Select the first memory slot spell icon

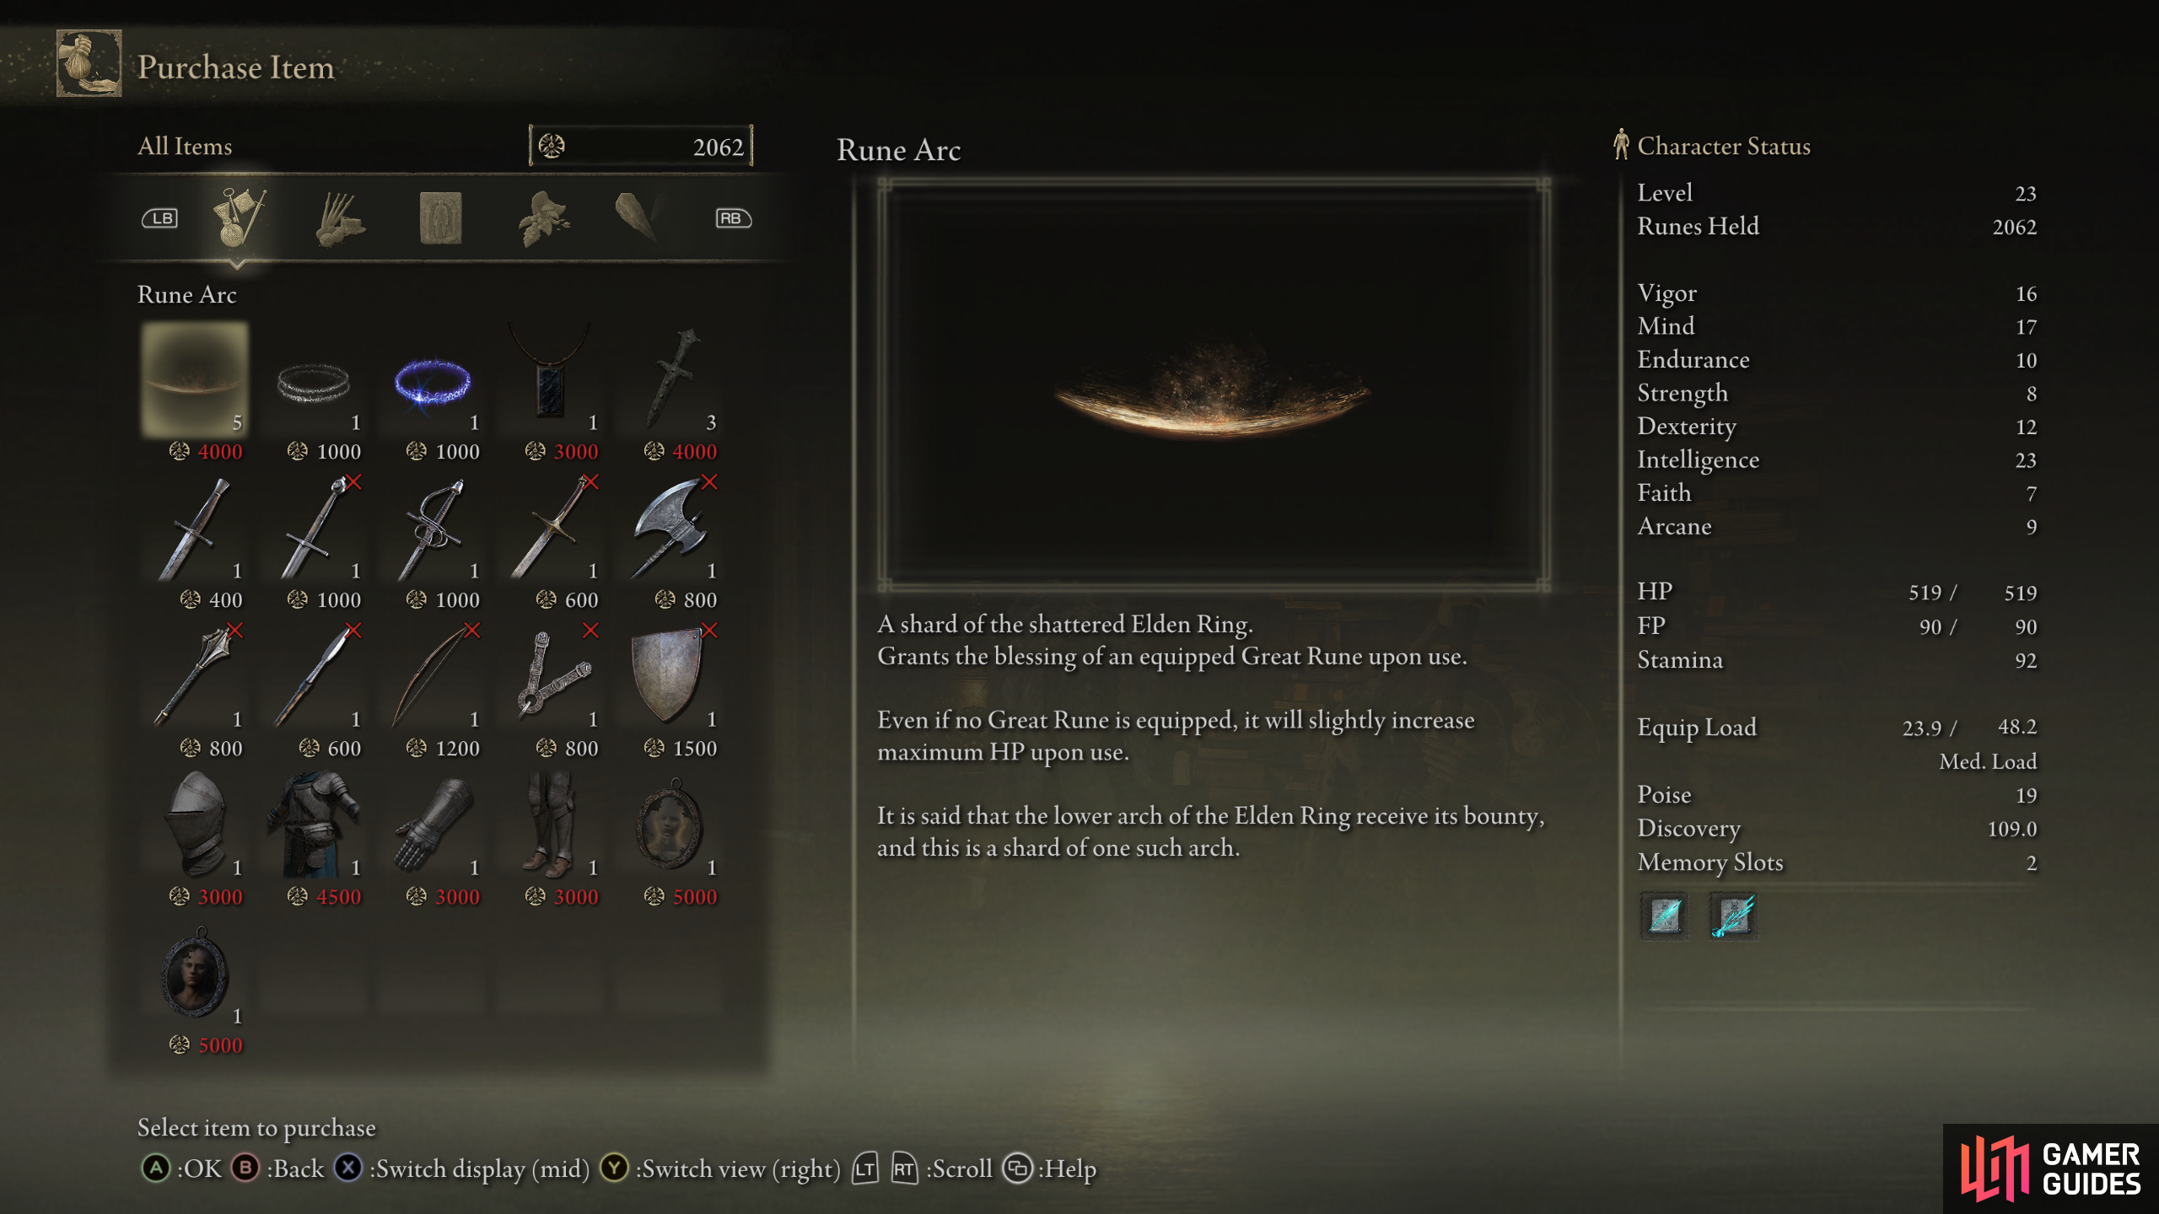[x=1665, y=916]
